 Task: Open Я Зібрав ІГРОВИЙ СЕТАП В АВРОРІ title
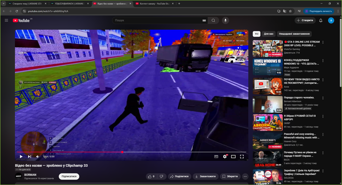pos(300,117)
